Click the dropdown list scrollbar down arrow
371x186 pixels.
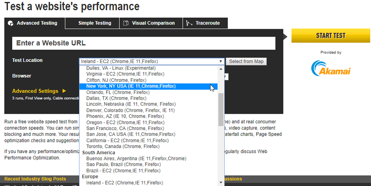[221, 182]
